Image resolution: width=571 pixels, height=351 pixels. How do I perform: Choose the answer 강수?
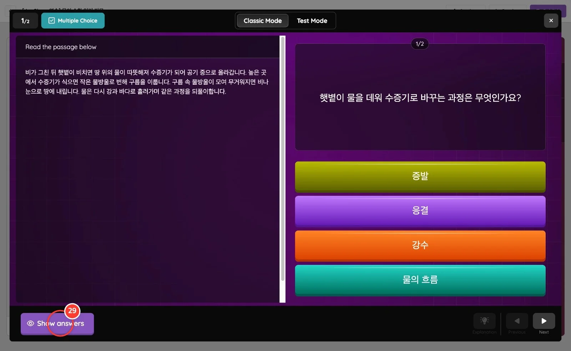420,246
